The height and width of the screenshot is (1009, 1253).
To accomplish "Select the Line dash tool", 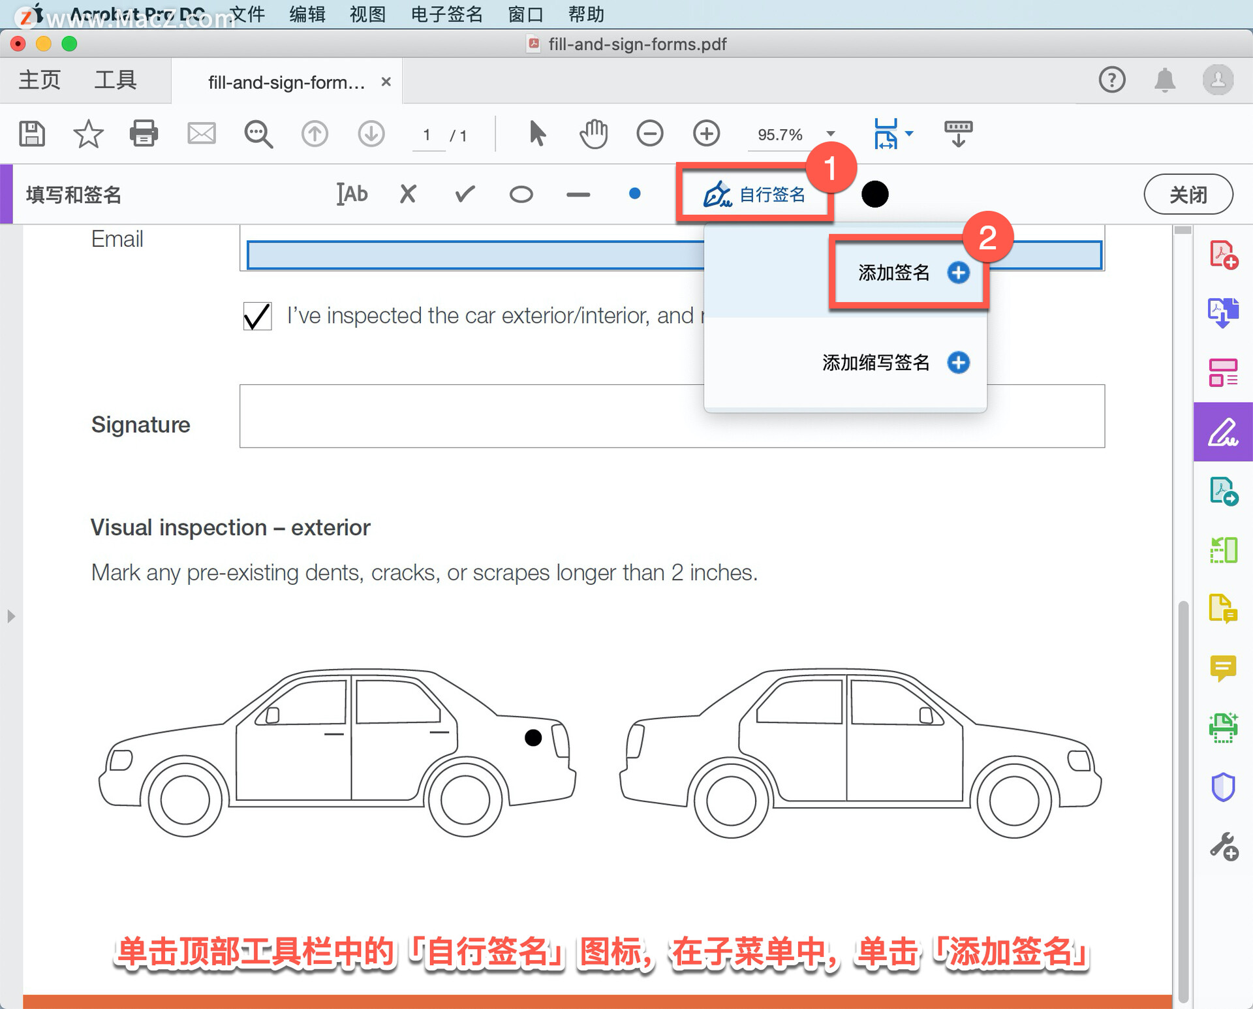I will 578,194.
